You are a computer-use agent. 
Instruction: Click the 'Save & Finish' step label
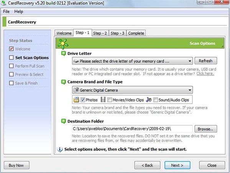pyautogui.click(x=26, y=83)
